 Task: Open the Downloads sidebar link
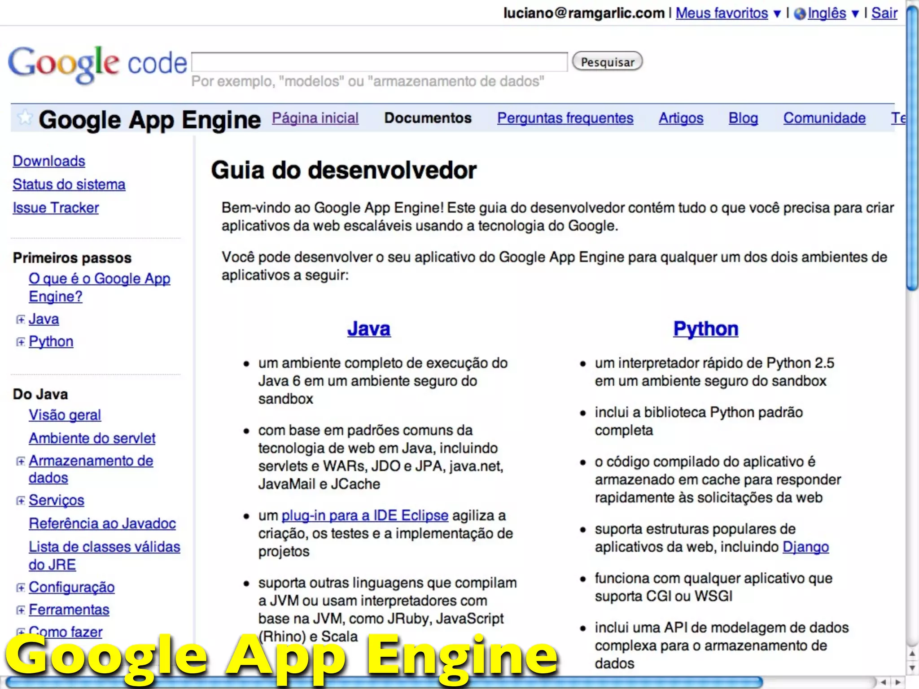[49, 161]
